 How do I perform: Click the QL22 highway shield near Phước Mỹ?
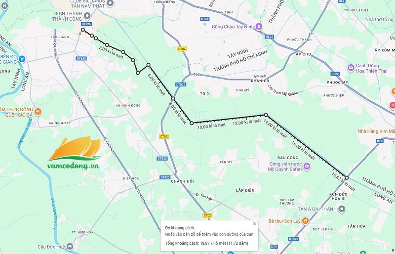click(x=335, y=74)
